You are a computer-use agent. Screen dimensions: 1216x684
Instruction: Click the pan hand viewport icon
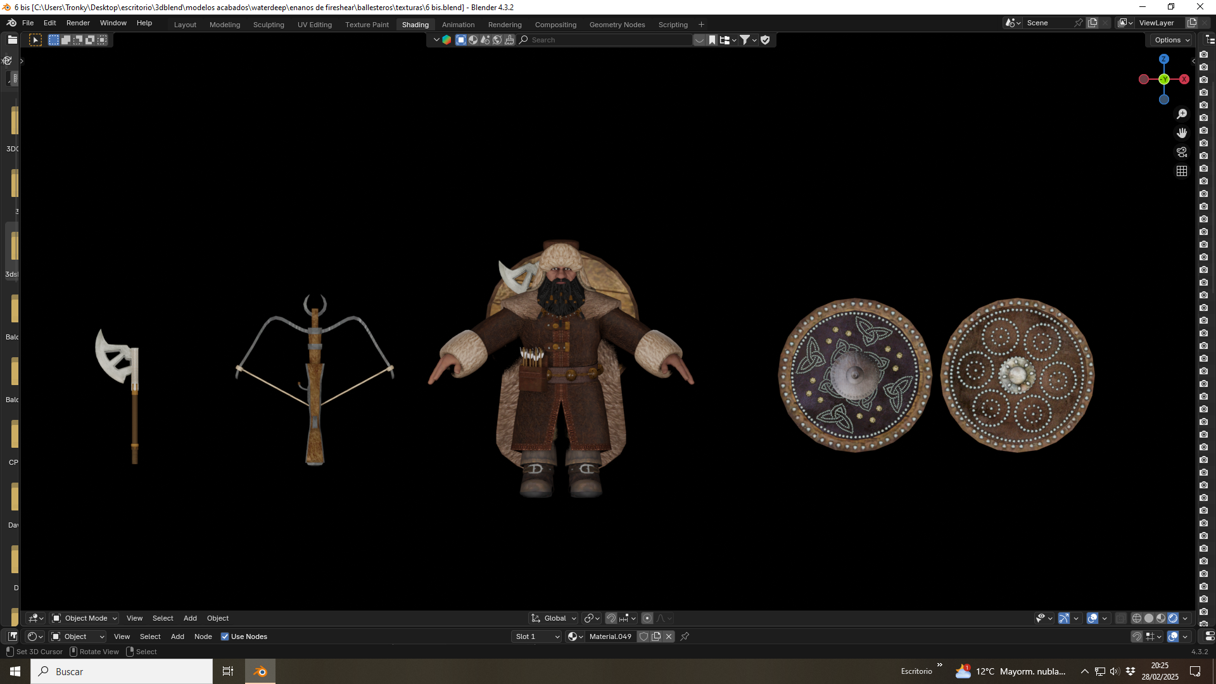[1182, 133]
